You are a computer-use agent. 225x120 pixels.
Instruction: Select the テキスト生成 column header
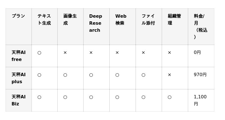pyautogui.click(x=44, y=20)
